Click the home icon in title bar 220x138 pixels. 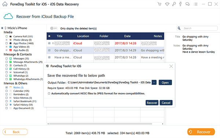pos(5,4)
